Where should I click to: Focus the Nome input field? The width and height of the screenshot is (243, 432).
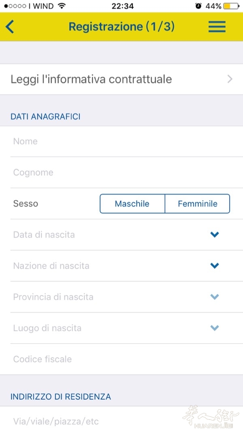point(122,141)
